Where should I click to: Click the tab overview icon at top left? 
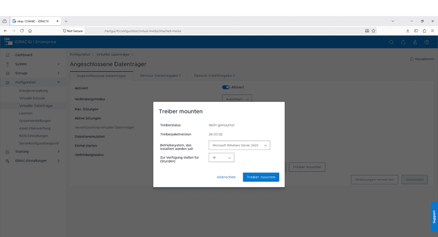[x=4, y=21]
